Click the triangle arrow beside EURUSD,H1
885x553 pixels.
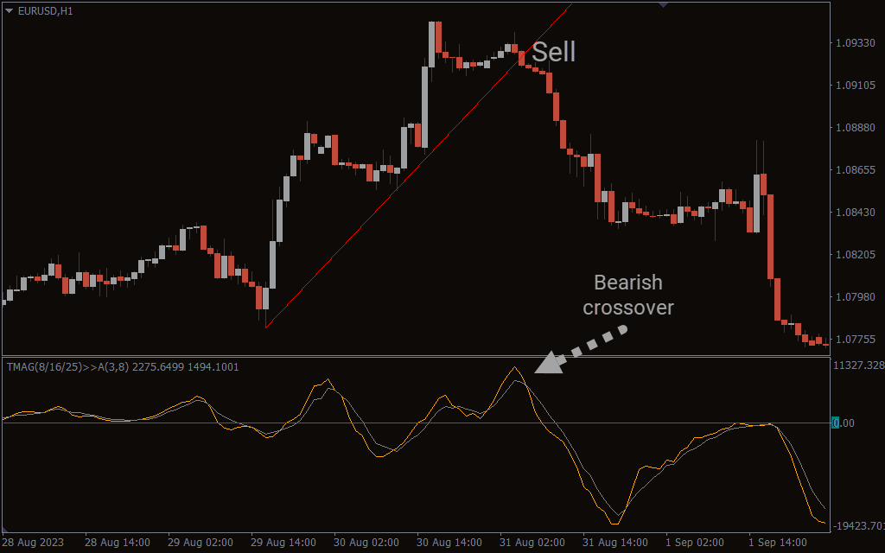tap(10, 10)
